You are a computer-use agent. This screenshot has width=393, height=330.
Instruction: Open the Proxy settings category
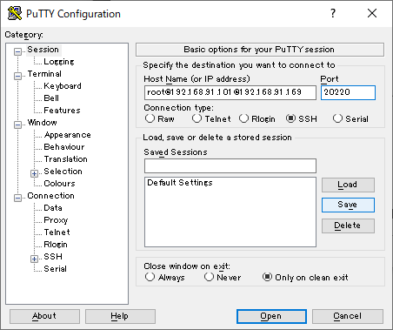pyautogui.click(x=56, y=220)
